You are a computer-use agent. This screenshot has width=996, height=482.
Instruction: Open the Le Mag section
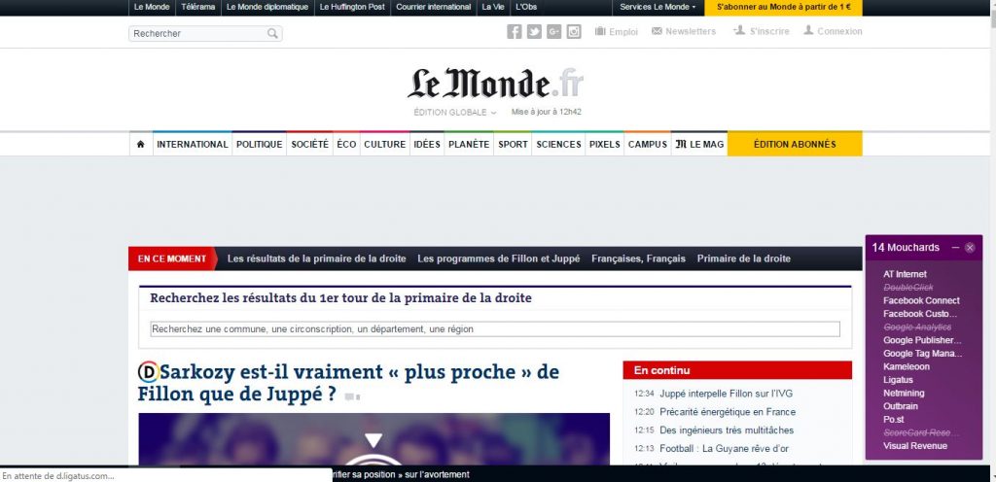coord(699,145)
